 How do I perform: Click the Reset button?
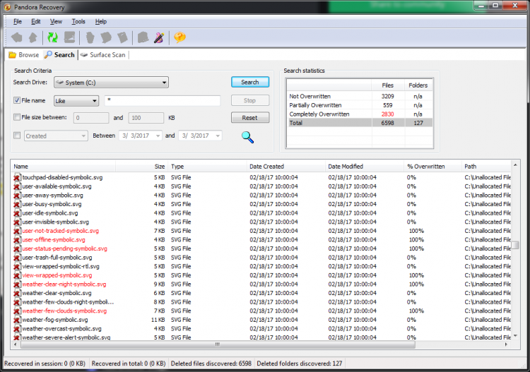(x=250, y=117)
